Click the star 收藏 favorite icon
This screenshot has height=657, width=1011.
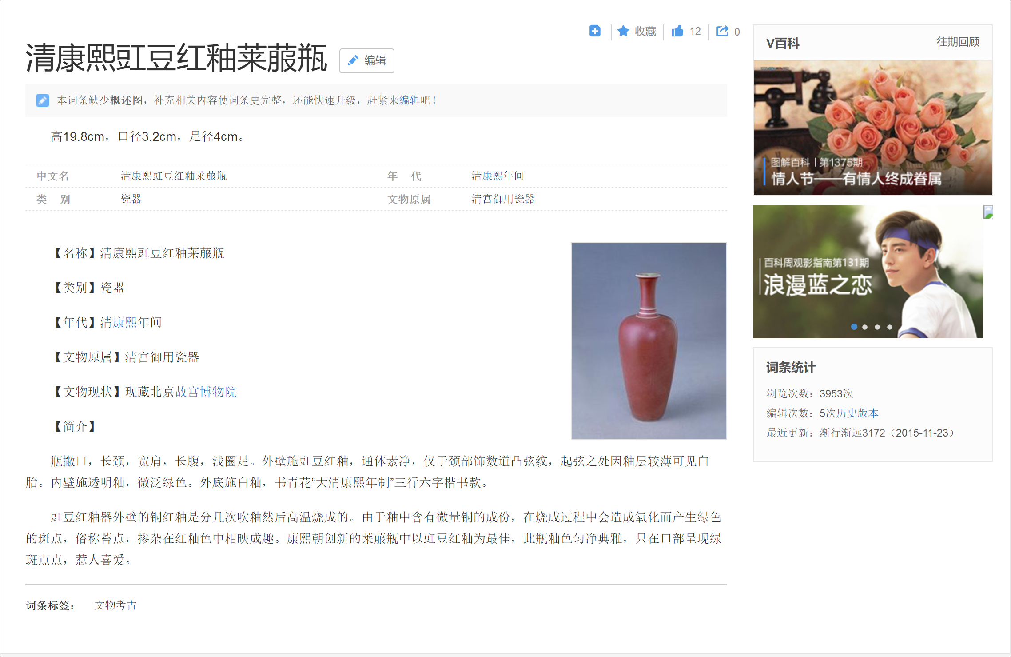point(623,31)
